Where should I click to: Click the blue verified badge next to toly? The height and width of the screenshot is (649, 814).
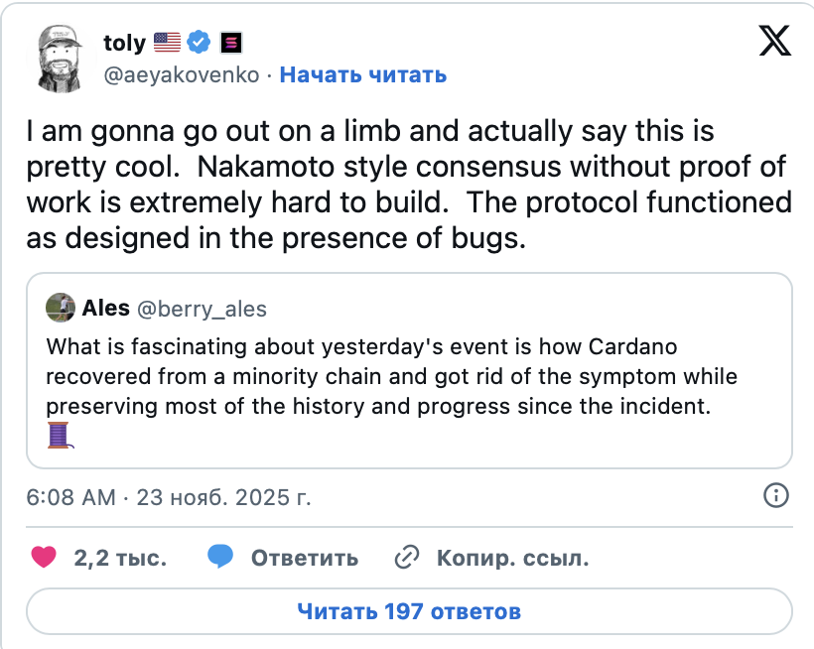pos(200,43)
